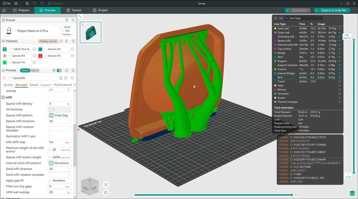Open the canvas hamburger menu icon

(x=106, y=185)
